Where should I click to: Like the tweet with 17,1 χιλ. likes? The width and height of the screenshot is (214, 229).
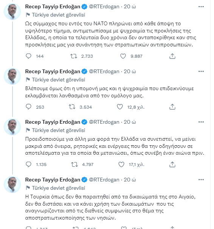pos(121,164)
